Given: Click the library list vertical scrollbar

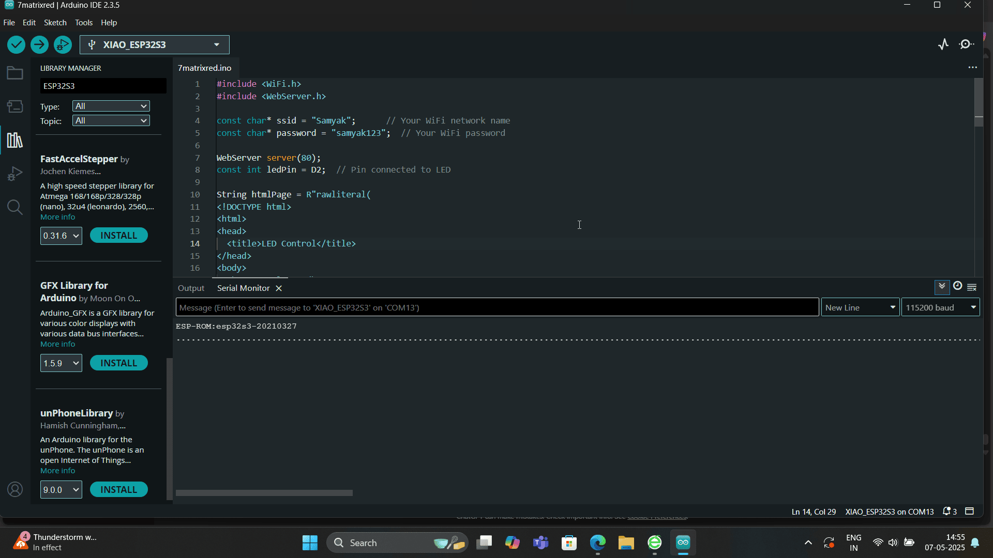Looking at the screenshot, I should 169,429.
